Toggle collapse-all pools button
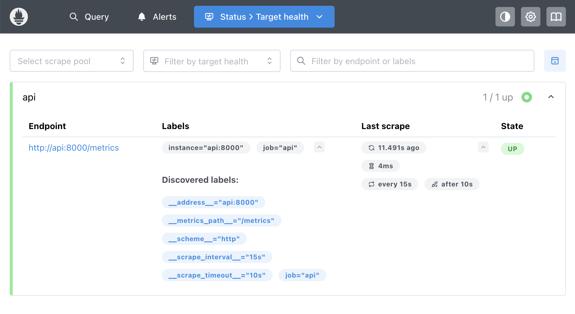 click(555, 61)
